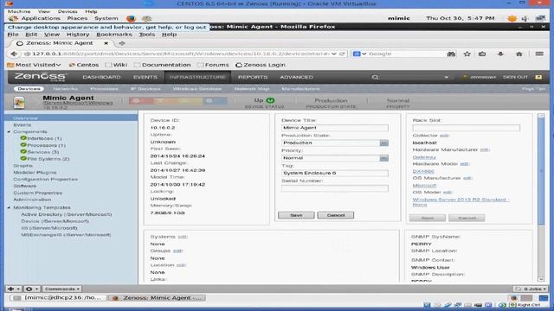
Task: Open Firefox hamburger menu
Action: click(539, 54)
